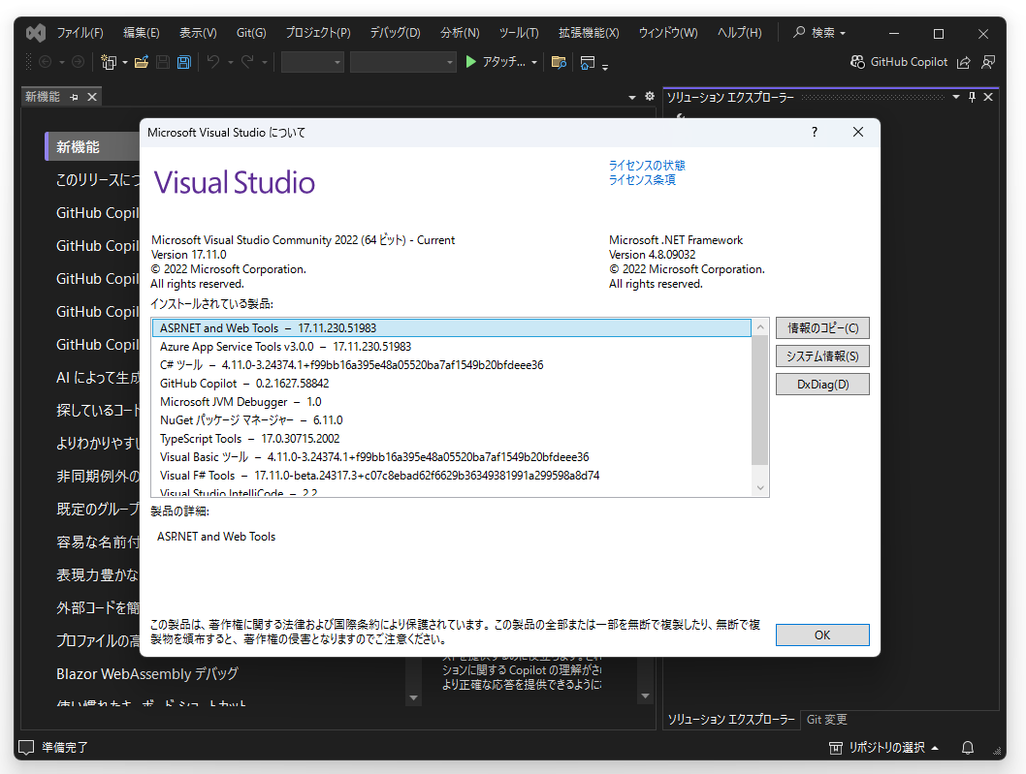
Task: Click the Undo icon in the toolbar
Action: click(x=212, y=62)
